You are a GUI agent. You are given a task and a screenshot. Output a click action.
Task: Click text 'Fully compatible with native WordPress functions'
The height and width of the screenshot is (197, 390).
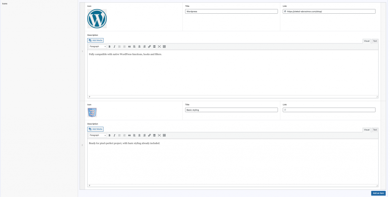coord(116,54)
